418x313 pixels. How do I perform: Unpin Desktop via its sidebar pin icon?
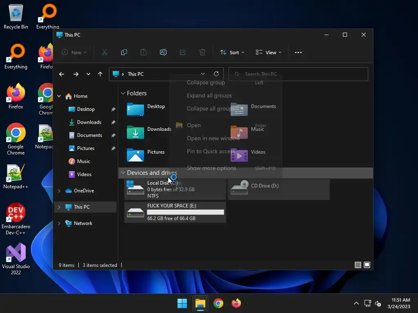pos(113,109)
